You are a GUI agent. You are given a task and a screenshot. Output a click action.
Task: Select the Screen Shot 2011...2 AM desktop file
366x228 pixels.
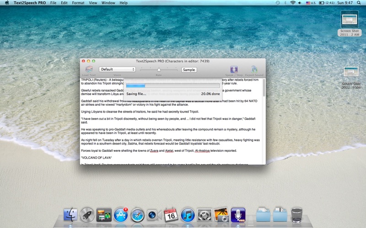click(350, 24)
